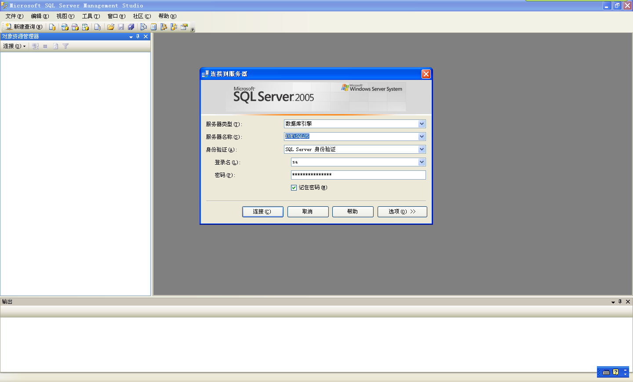Screen dimensions: 633x382
Task: Click into the 密码 password field
Action: (358, 175)
